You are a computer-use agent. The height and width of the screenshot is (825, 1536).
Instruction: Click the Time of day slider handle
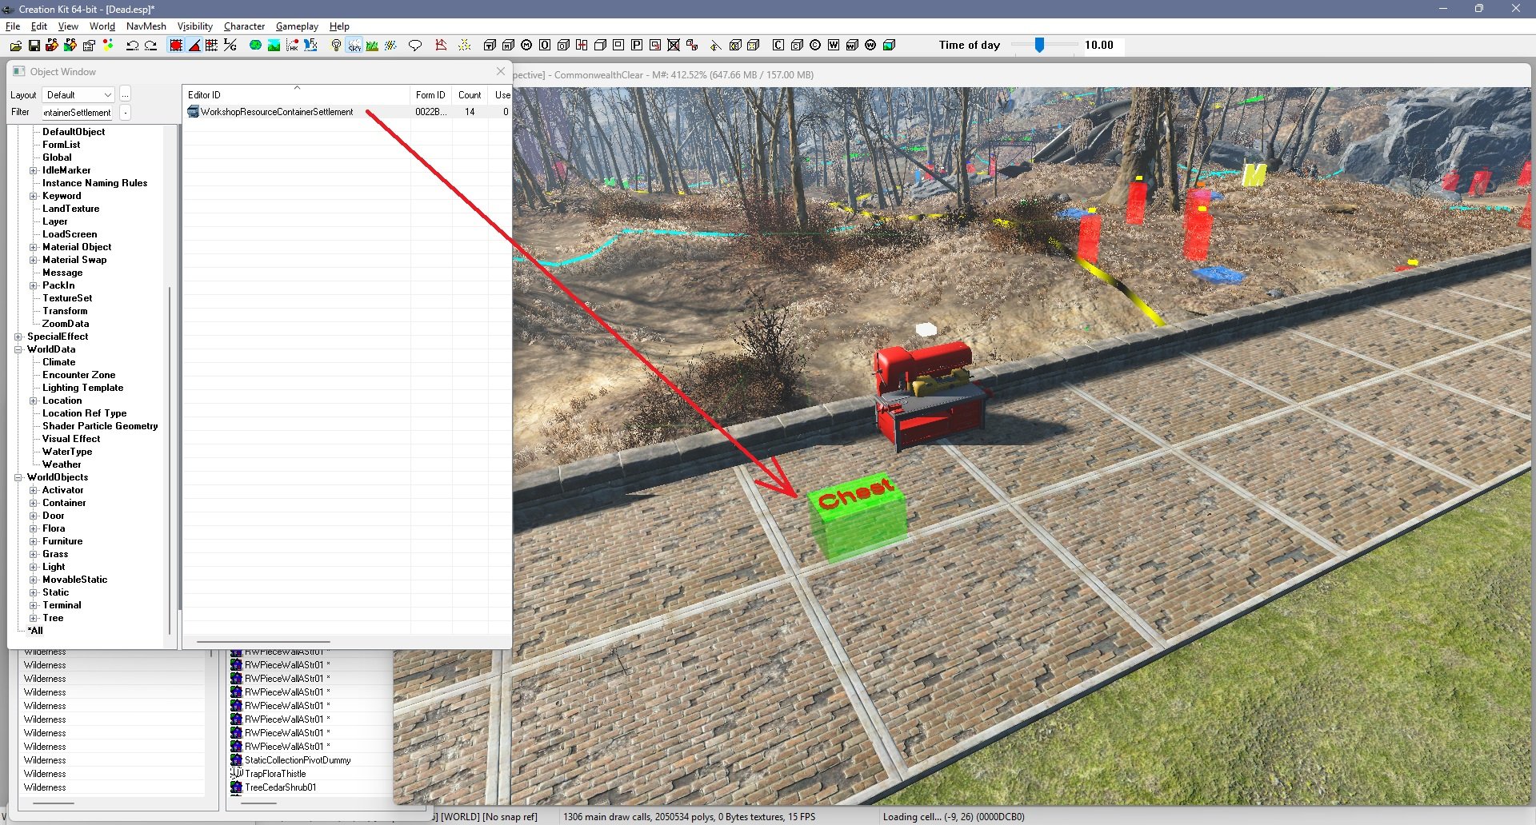coord(1039,46)
